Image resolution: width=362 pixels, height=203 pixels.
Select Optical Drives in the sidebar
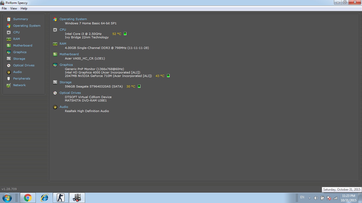tap(24, 65)
